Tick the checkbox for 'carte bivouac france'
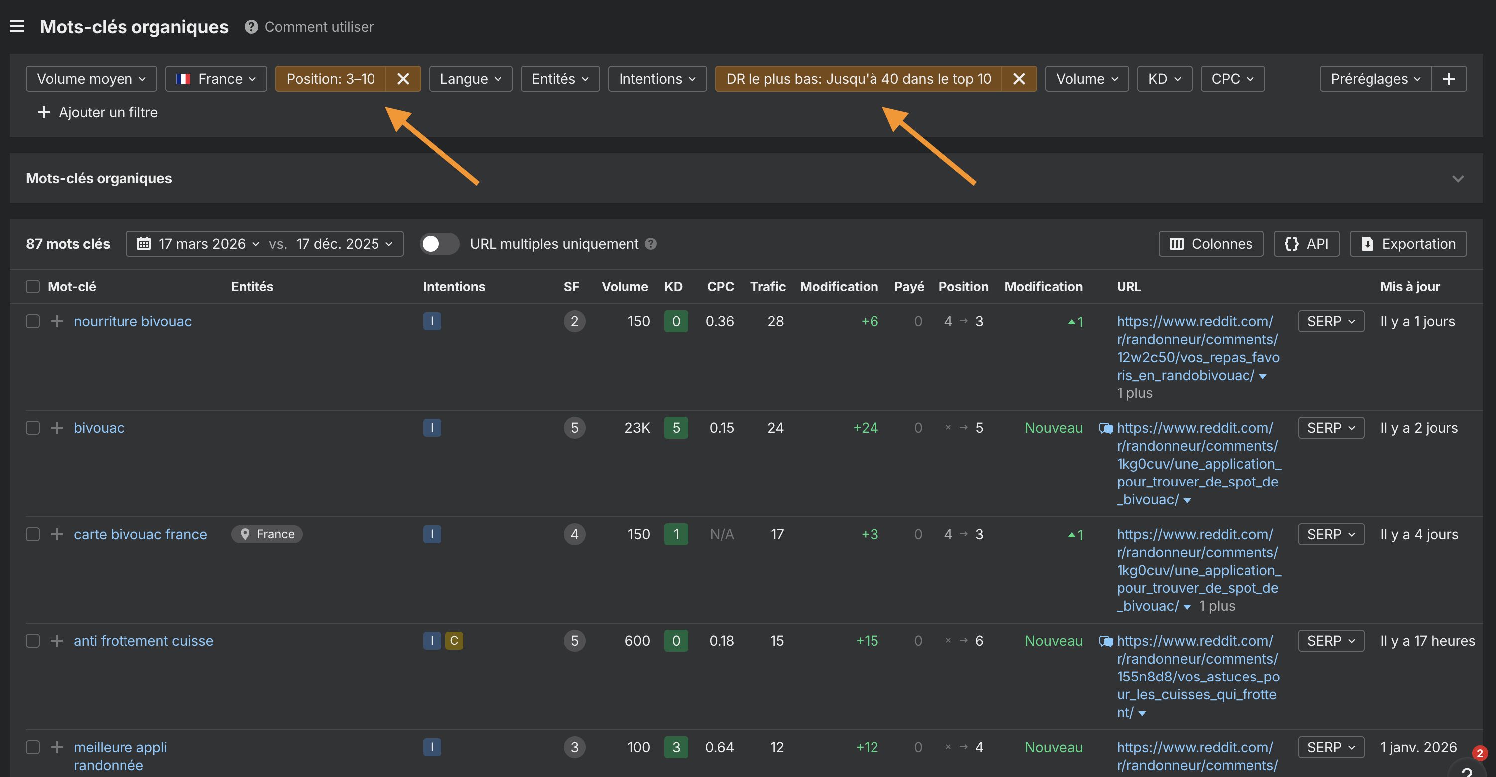1496x777 pixels. (x=32, y=534)
